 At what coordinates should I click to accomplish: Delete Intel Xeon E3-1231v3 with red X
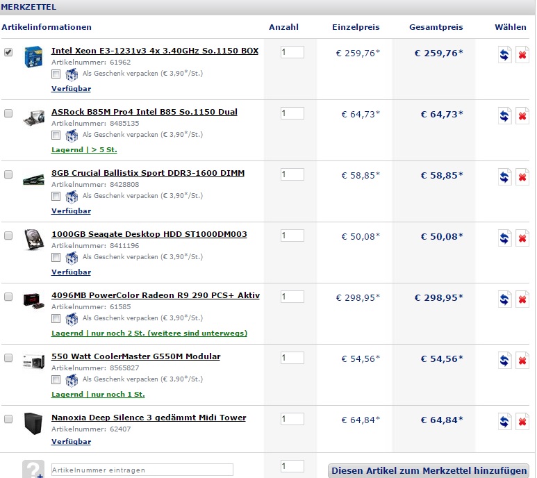[522, 55]
